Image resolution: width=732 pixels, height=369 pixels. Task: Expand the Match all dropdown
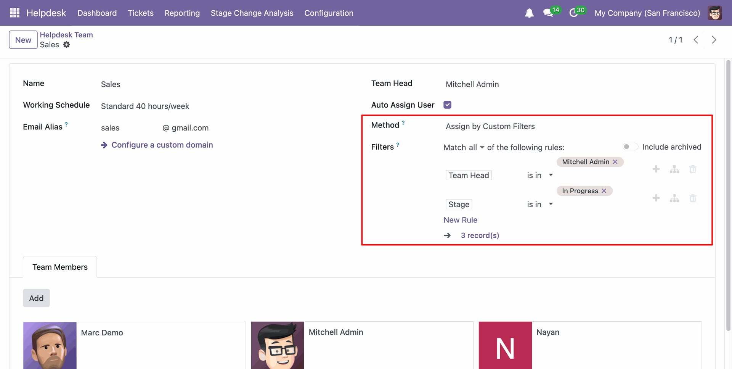tap(477, 148)
